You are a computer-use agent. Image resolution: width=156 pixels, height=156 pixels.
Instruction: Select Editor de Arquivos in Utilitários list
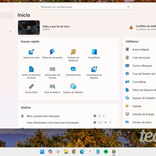(139, 90)
